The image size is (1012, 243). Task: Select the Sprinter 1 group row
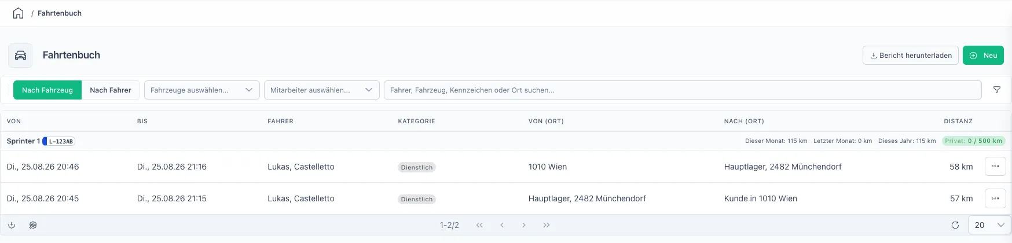click(x=506, y=141)
